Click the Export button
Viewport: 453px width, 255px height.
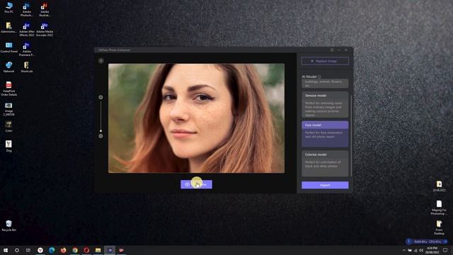325,185
